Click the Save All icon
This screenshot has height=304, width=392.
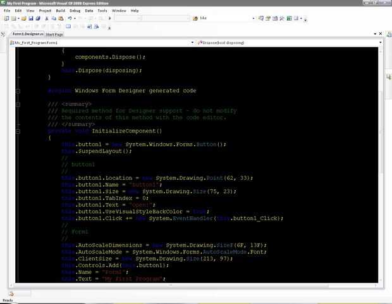(38, 18)
